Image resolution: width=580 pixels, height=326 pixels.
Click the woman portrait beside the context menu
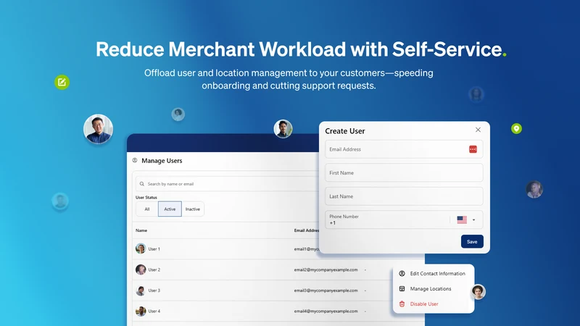point(478,292)
